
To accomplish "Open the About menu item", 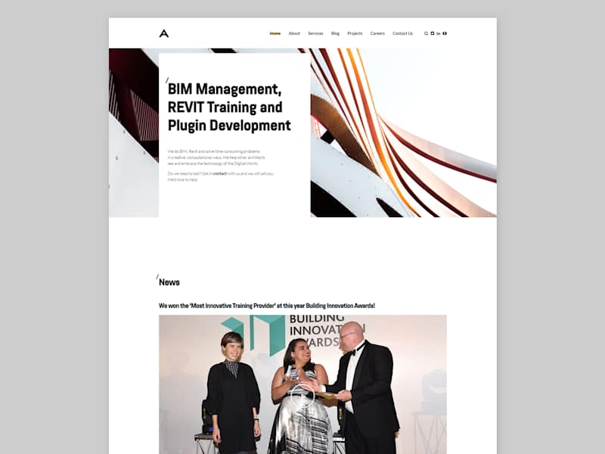I will [294, 33].
